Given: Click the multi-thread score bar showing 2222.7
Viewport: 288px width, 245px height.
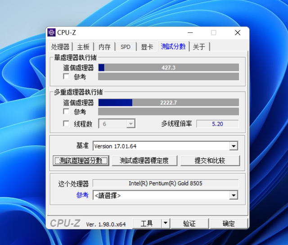Looking at the screenshot, I should [169, 103].
